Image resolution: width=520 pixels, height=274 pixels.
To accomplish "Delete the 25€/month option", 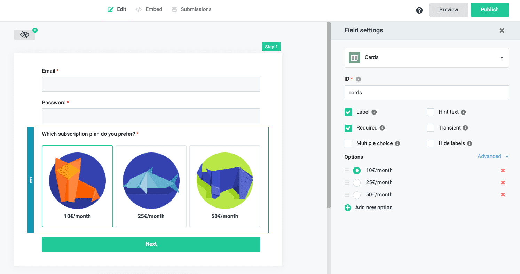I will [503, 182].
